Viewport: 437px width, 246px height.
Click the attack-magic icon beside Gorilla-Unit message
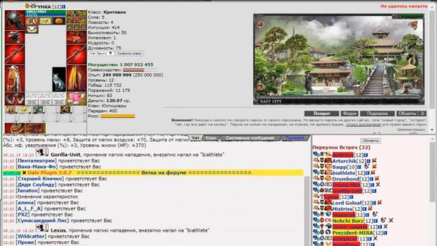click(x=42, y=152)
